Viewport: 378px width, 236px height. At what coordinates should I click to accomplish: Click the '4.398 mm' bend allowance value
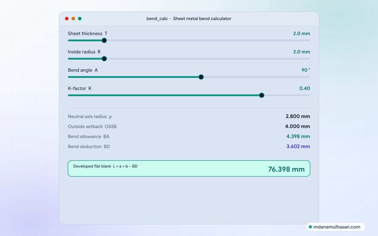(x=298, y=136)
